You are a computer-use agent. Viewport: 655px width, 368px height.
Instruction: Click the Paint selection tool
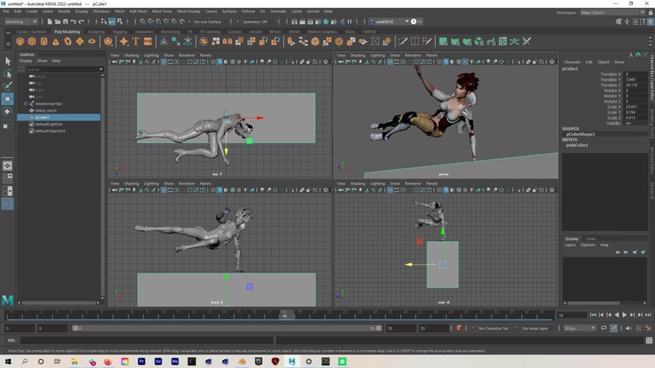8,86
